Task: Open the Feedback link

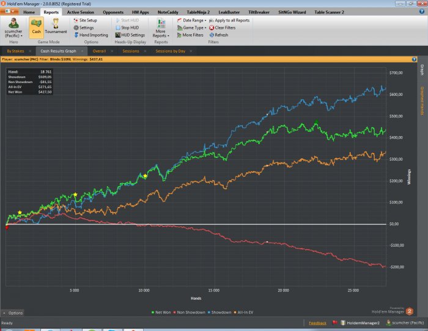Action: click(x=317, y=323)
